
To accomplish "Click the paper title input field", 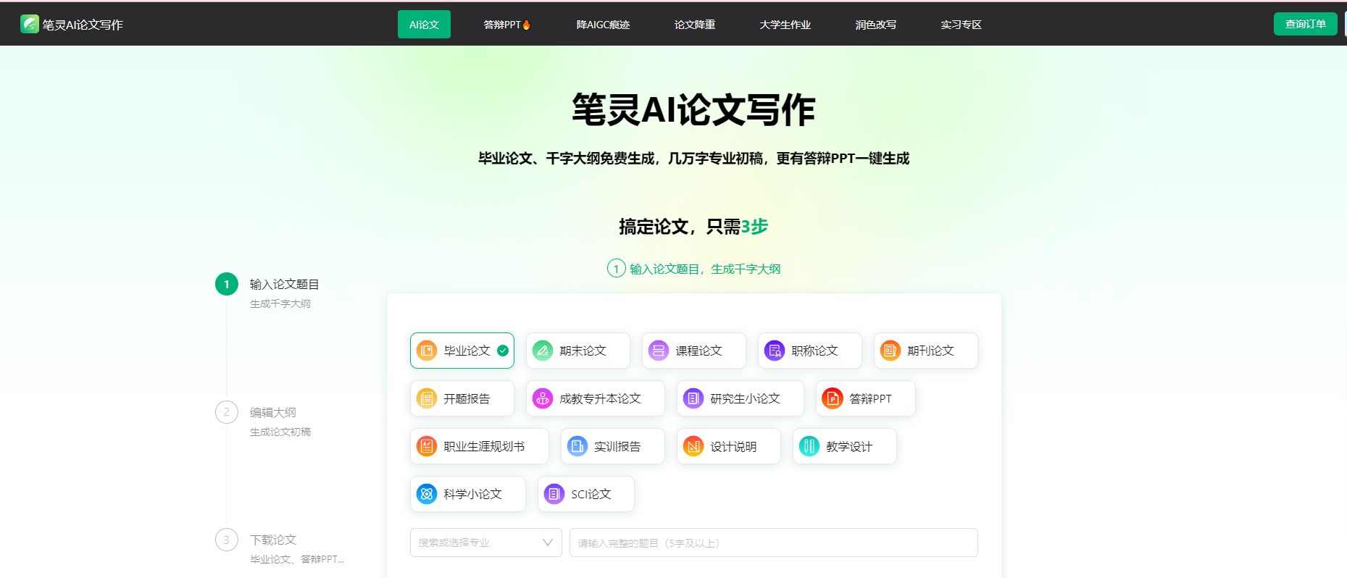I will pos(774,543).
